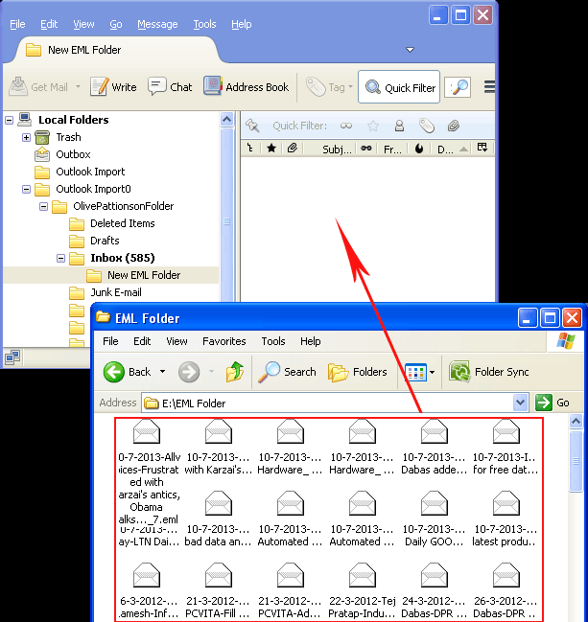Filter messages with attachments paperclip icon
Viewport: 588px width, 622px height.
453,126
